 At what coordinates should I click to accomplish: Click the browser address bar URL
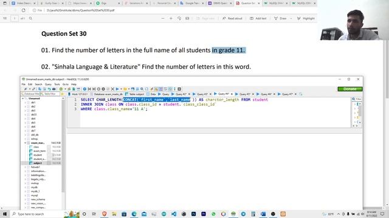80,10
